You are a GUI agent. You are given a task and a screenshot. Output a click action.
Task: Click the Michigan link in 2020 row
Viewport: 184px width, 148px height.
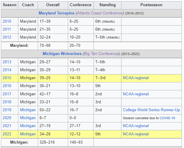coord(28,118)
